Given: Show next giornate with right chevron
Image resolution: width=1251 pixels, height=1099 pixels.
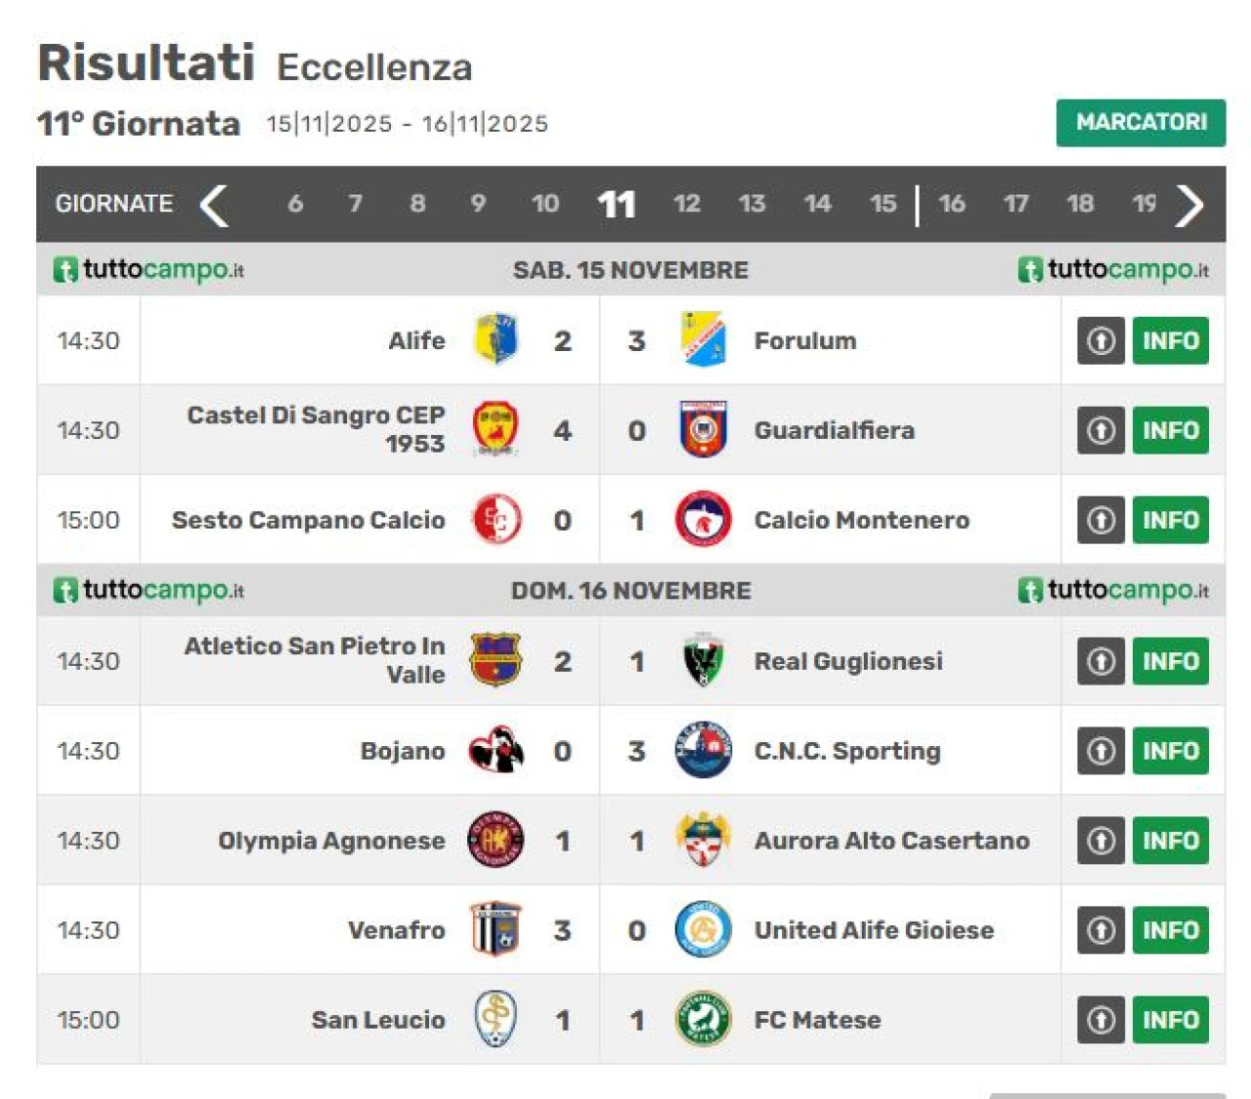Looking at the screenshot, I should [1189, 204].
